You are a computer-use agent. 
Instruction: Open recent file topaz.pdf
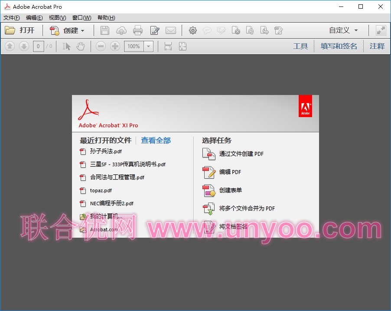click(96, 190)
